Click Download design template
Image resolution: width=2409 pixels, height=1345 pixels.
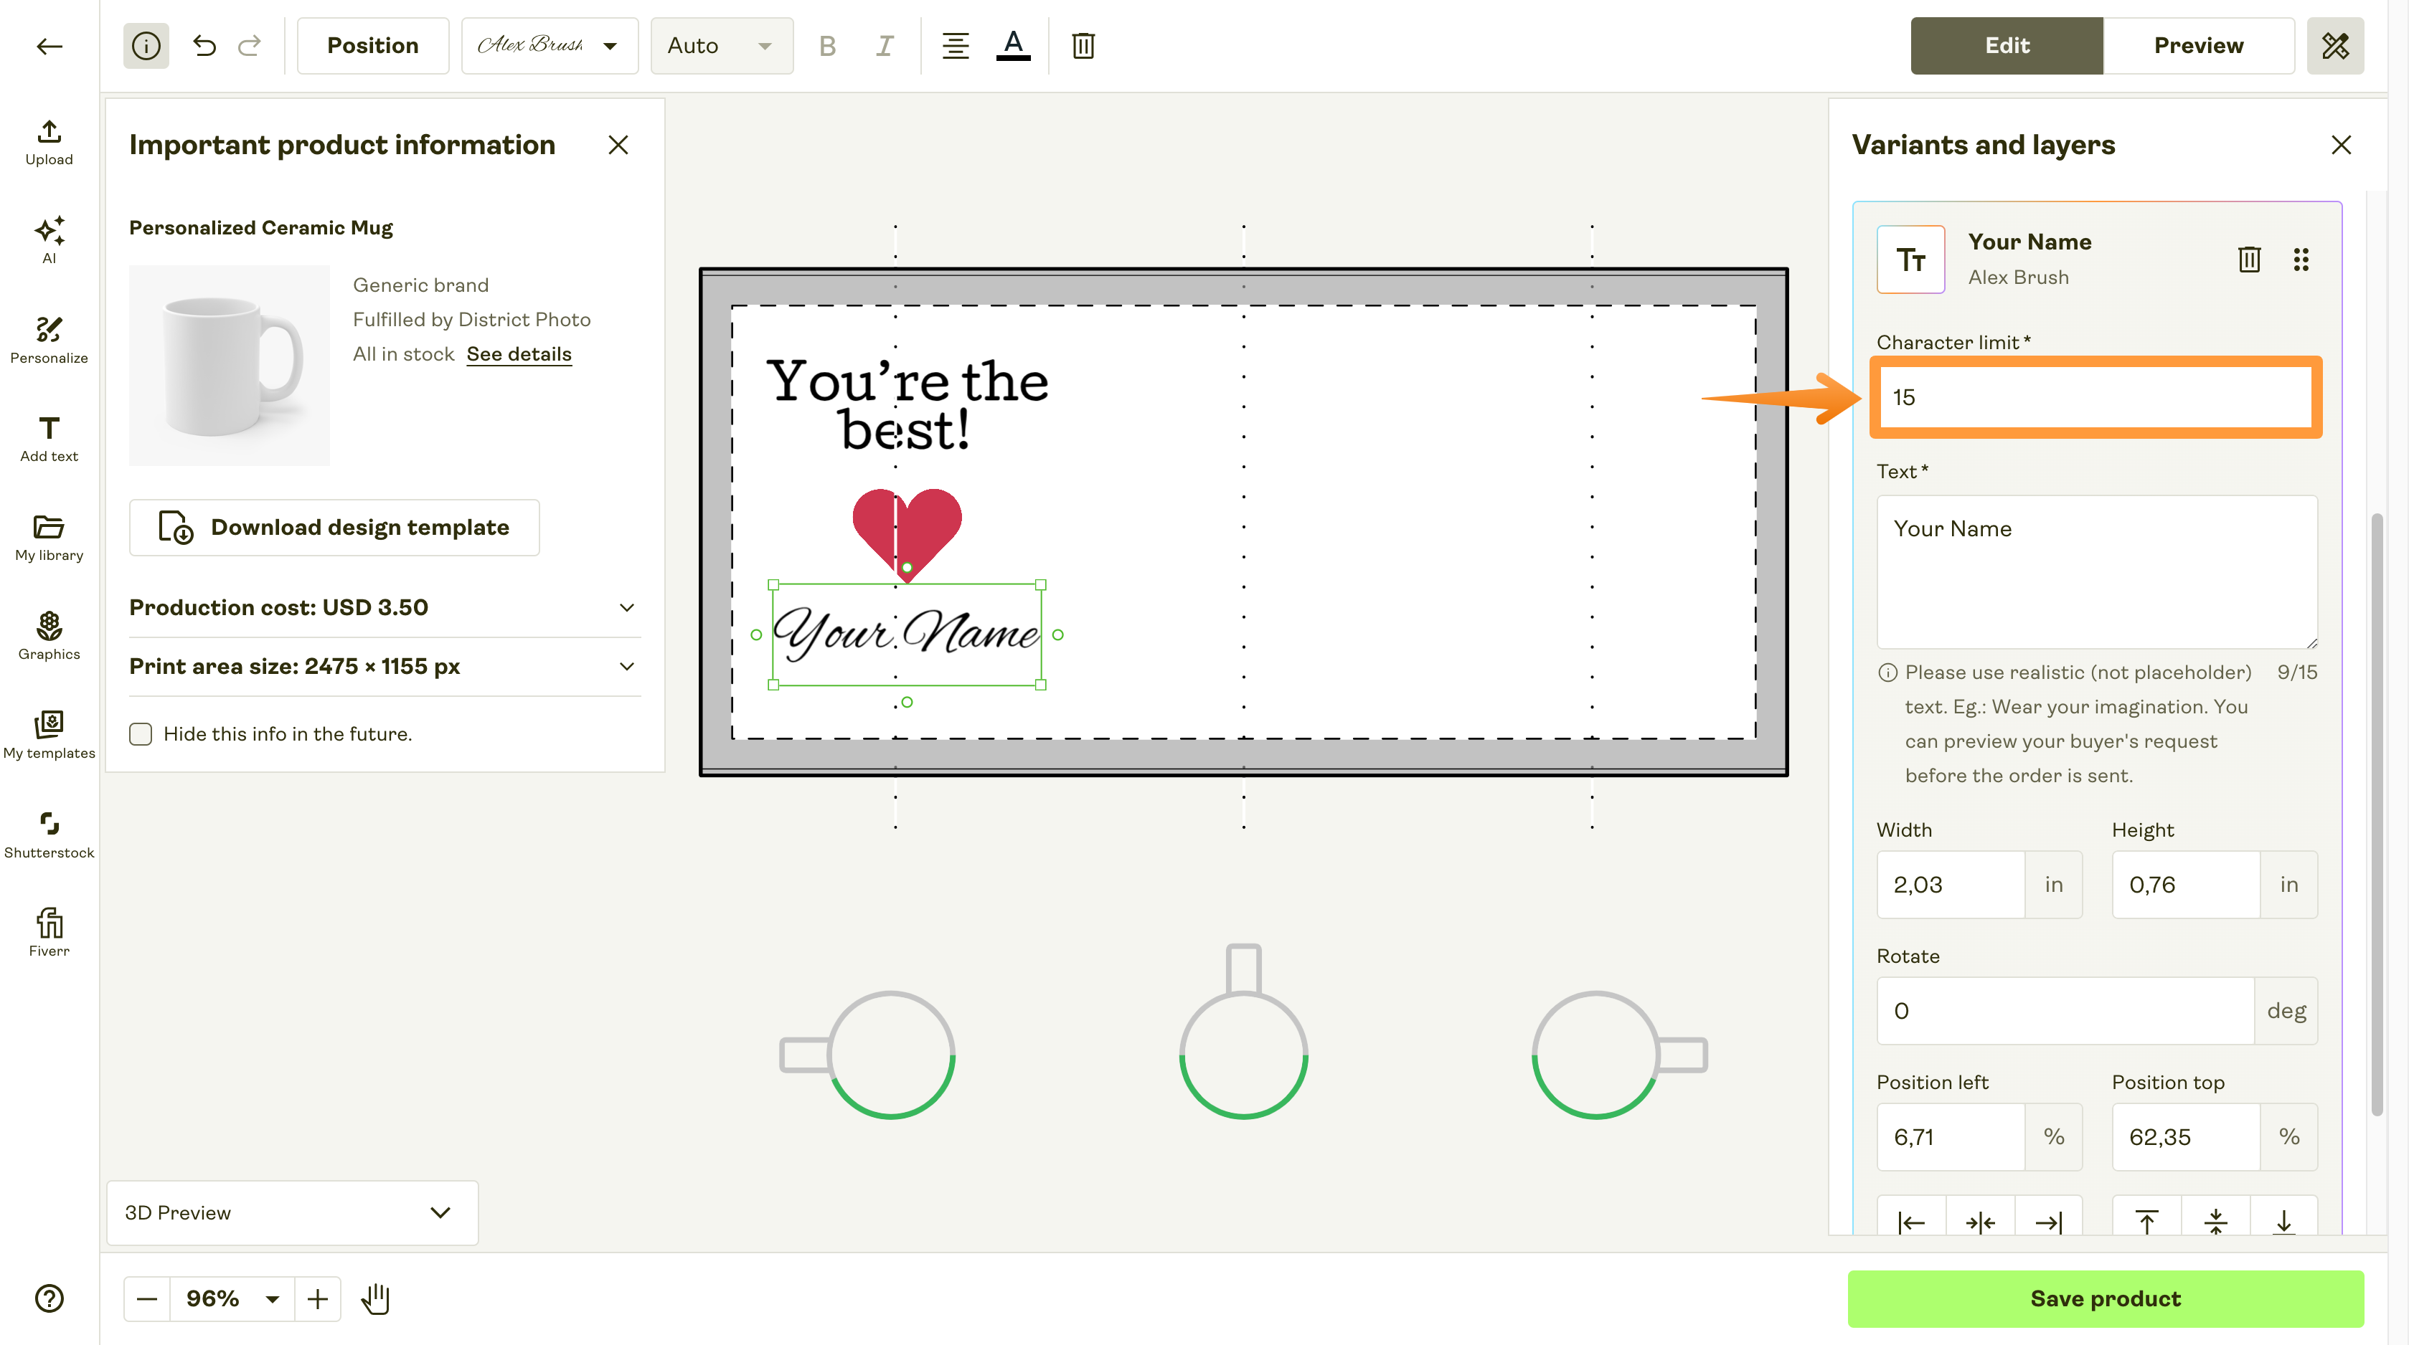335,527
